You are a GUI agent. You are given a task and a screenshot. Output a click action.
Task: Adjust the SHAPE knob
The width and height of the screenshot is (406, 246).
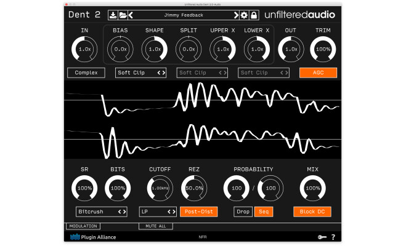click(154, 49)
